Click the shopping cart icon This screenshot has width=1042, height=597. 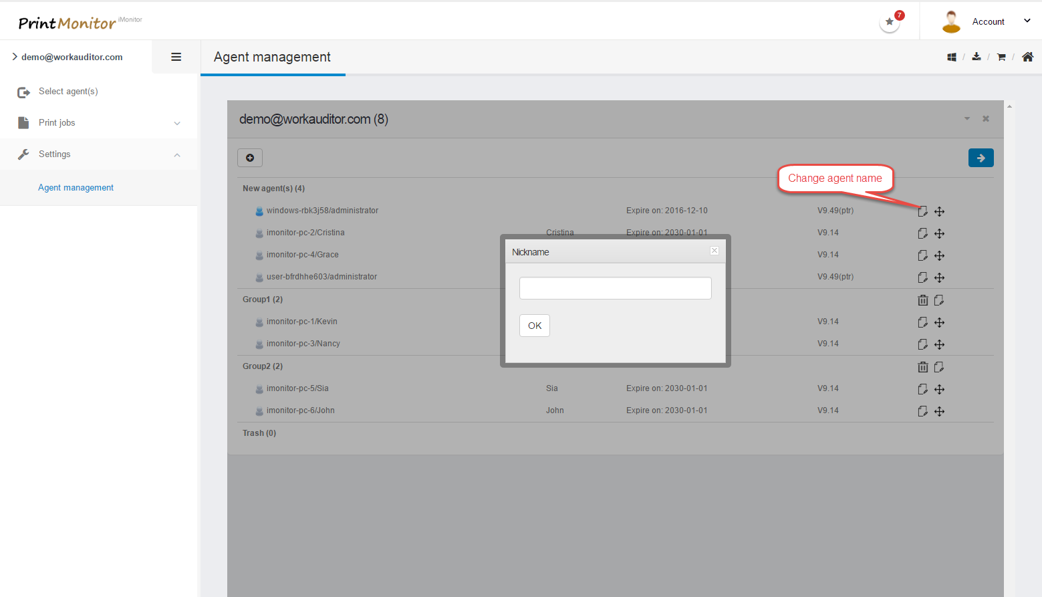tap(1001, 57)
